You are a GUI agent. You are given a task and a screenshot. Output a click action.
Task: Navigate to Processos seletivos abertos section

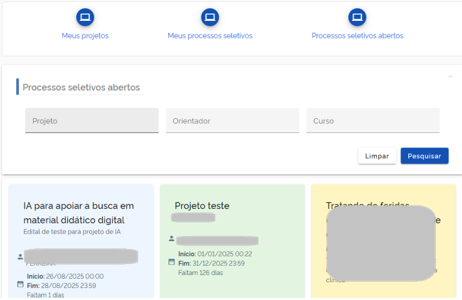coord(357,35)
